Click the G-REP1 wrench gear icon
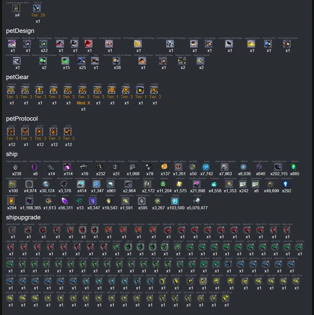 tap(154, 90)
